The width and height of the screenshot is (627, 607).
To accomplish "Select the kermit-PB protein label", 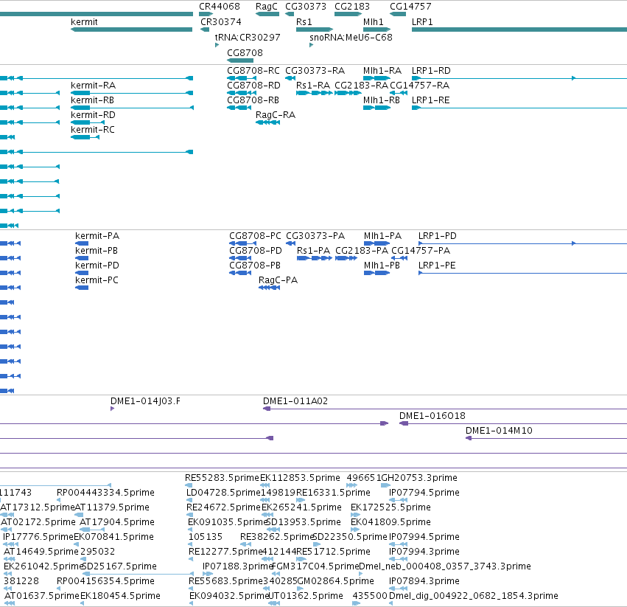I will click(x=97, y=251).
